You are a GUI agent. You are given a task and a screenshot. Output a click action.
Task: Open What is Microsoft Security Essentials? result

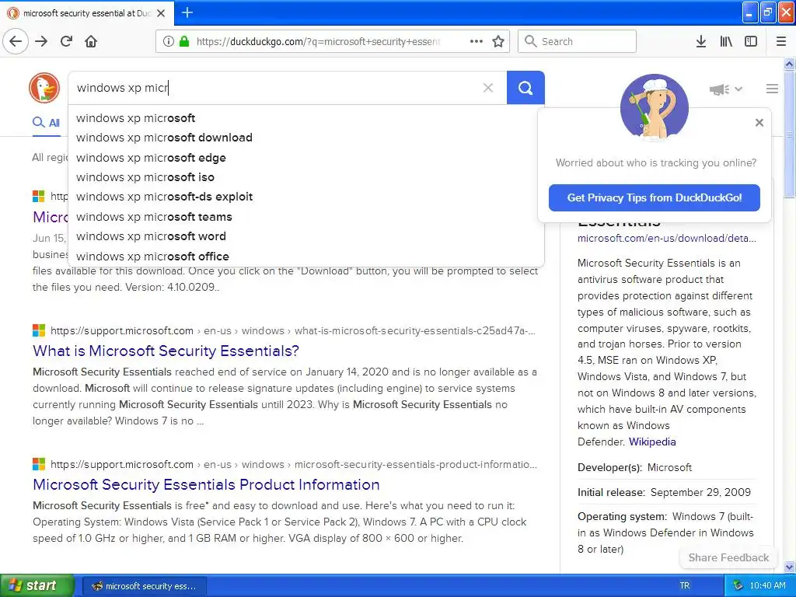pyautogui.click(x=166, y=351)
